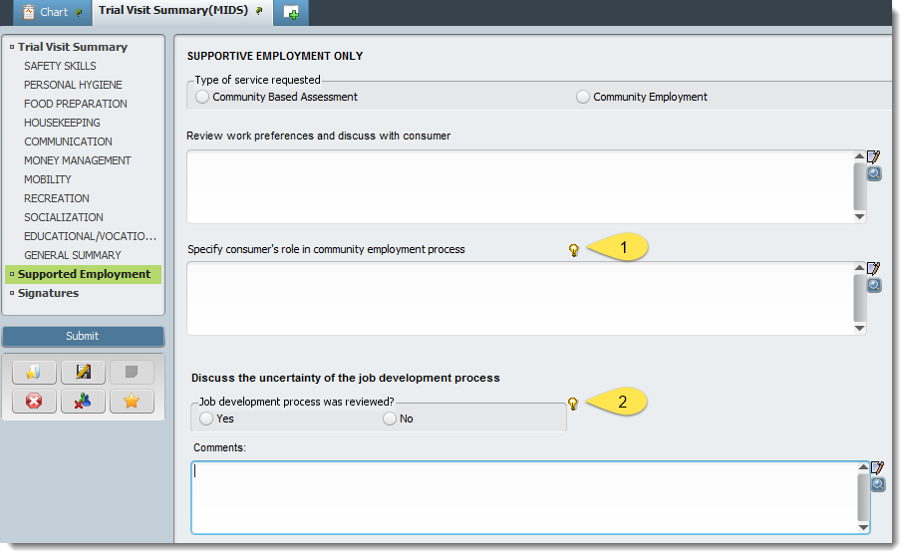Open the Supported Employment section
This screenshot has height=558, width=907.
(x=84, y=274)
